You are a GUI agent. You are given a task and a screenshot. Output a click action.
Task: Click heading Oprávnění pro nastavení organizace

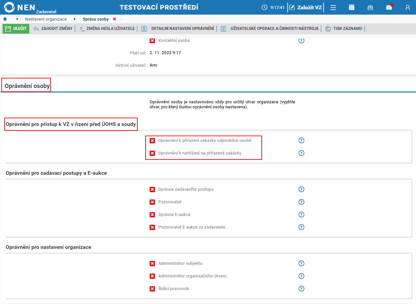click(x=49, y=247)
